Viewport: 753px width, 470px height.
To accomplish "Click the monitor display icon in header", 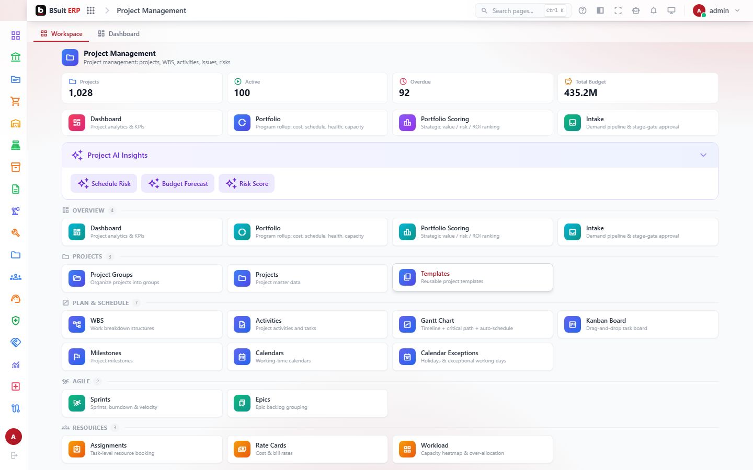I will point(671,10).
